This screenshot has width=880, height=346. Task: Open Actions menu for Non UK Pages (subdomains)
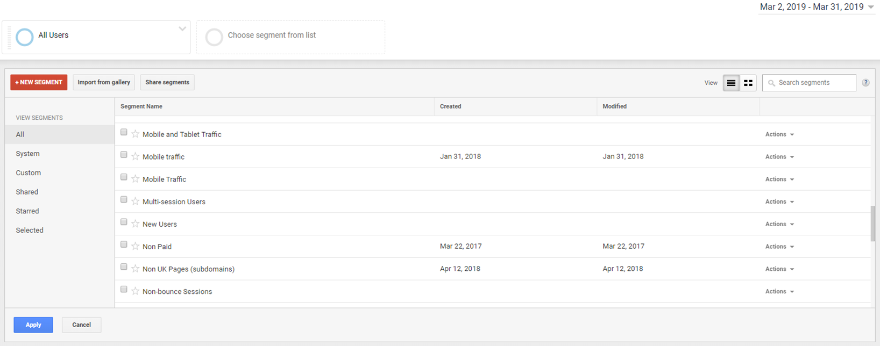point(779,269)
